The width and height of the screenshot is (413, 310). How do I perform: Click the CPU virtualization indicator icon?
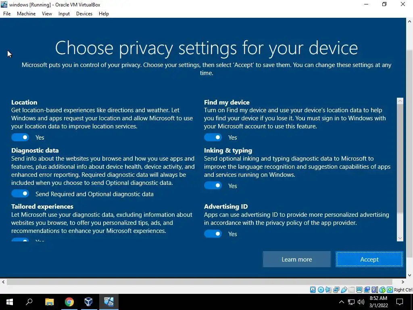tap(374, 290)
